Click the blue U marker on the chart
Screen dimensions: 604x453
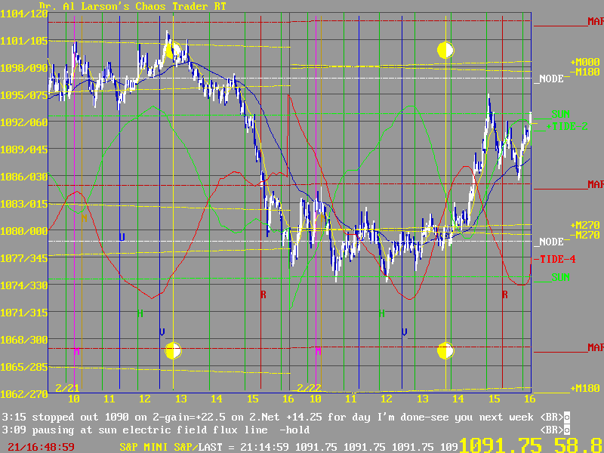click(x=122, y=236)
